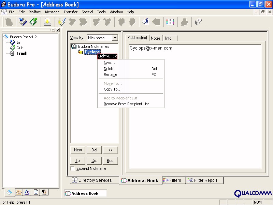Click the Cc: button
Image resolution: width=273 pixels, height=205 pixels.
[x=94, y=161]
